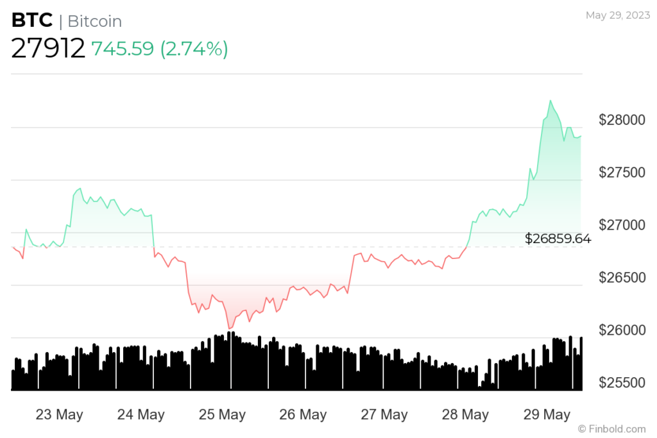Select 23 May on the time axis
This screenshot has height=438, width=657.
pos(59,415)
